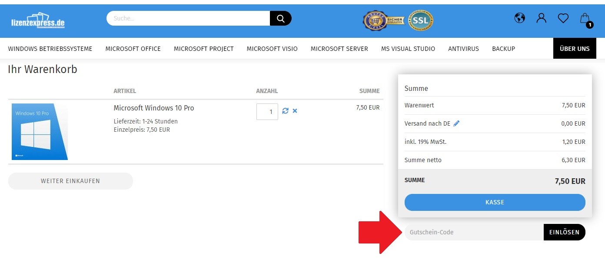The width and height of the screenshot is (605, 260).
Task: Click the 1,20 EUR tax value
Action: click(x=573, y=142)
